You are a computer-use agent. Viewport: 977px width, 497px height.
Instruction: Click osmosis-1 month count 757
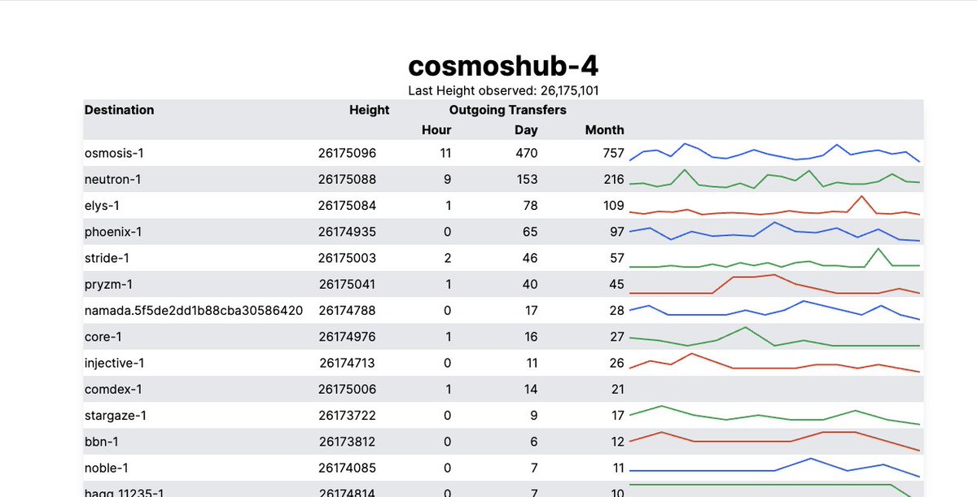613,153
